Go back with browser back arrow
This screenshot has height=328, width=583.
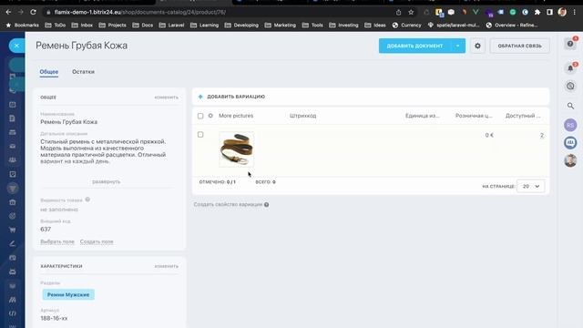click(x=8, y=12)
